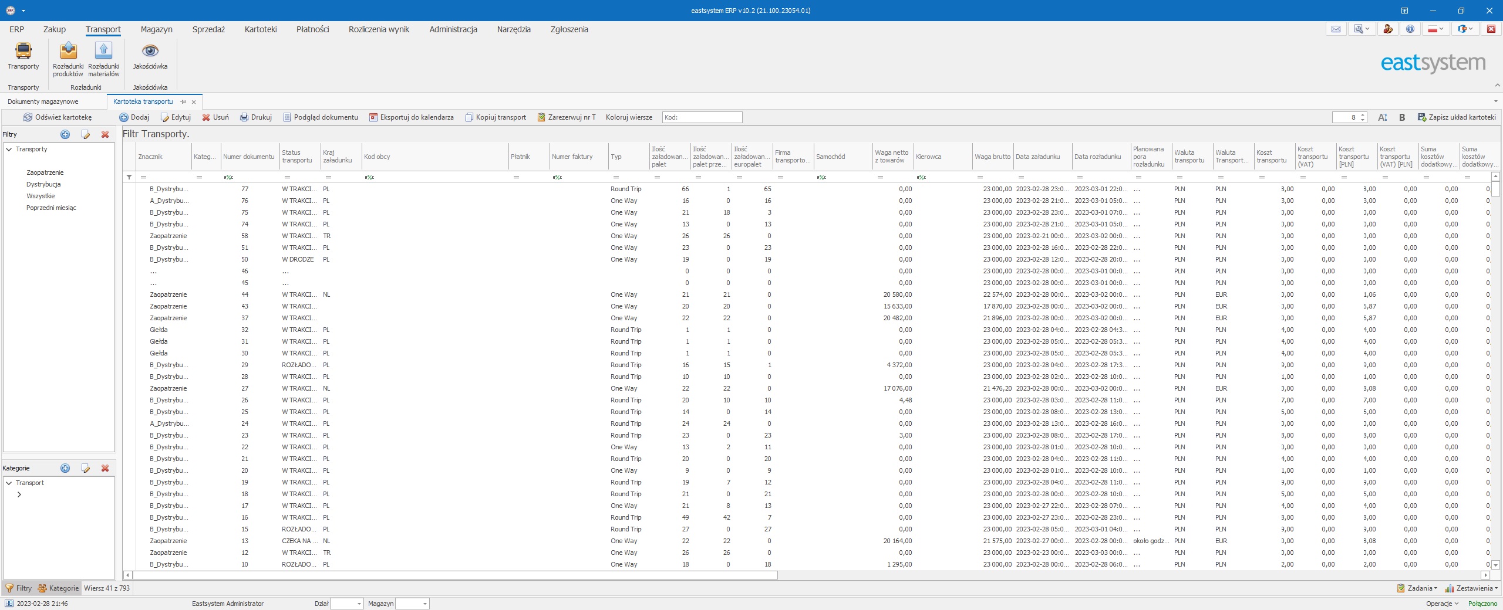1503x610 pixels.
Task: Click the Kod search input field
Action: pos(702,117)
